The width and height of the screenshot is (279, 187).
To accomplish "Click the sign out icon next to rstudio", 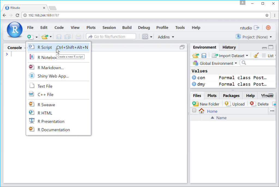I will tap(257, 28).
